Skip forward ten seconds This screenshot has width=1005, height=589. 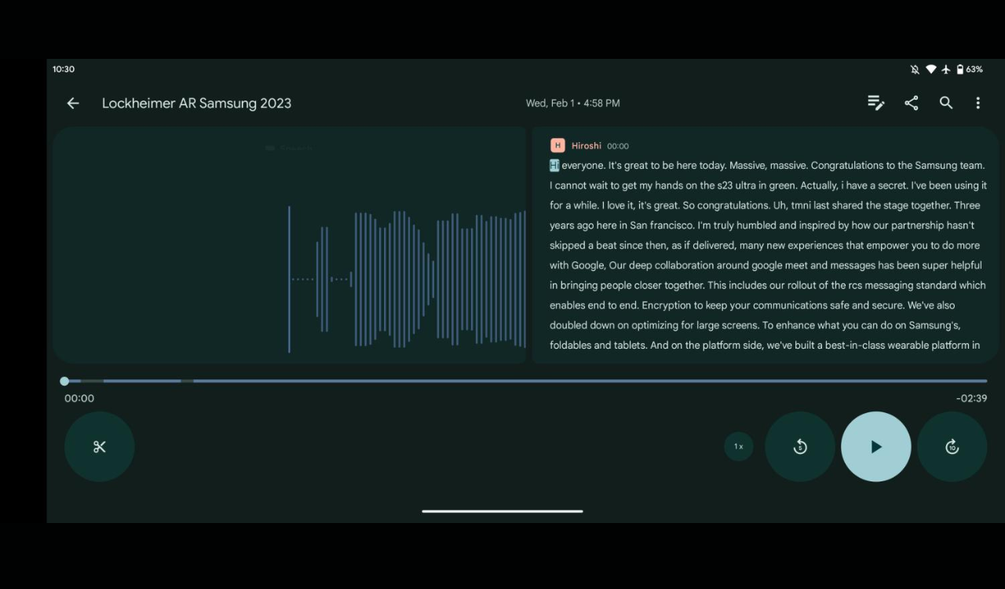pyautogui.click(x=952, y=447)
